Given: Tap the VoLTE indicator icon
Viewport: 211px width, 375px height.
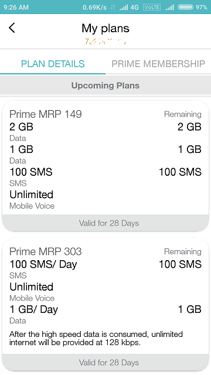Looking at the screenshot, I should [152, 7].
